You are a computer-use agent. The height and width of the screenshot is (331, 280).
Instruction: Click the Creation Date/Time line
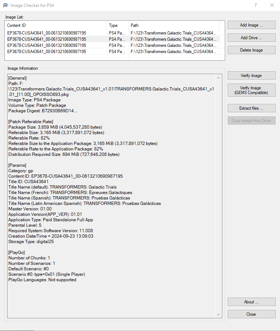point(51,236)
